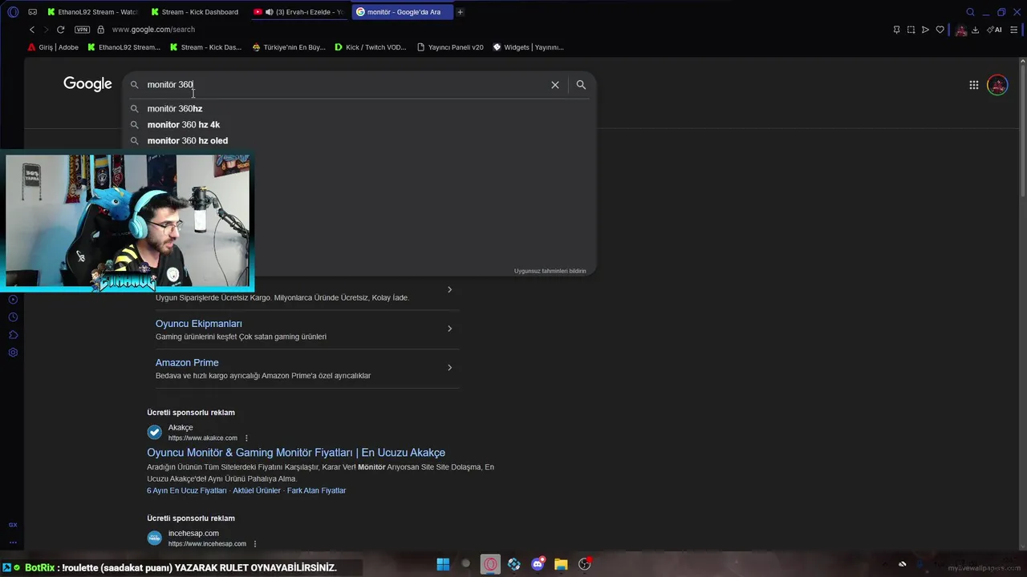Open the Giriş | Adobe bookmark
1027x577 pixels.
click(53, 47)
